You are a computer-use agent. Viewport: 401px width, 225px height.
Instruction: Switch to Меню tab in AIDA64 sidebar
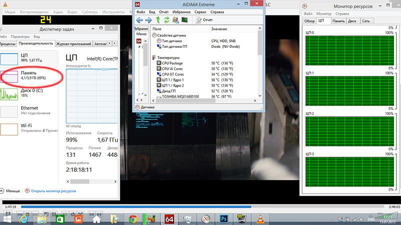click(141, 34)
